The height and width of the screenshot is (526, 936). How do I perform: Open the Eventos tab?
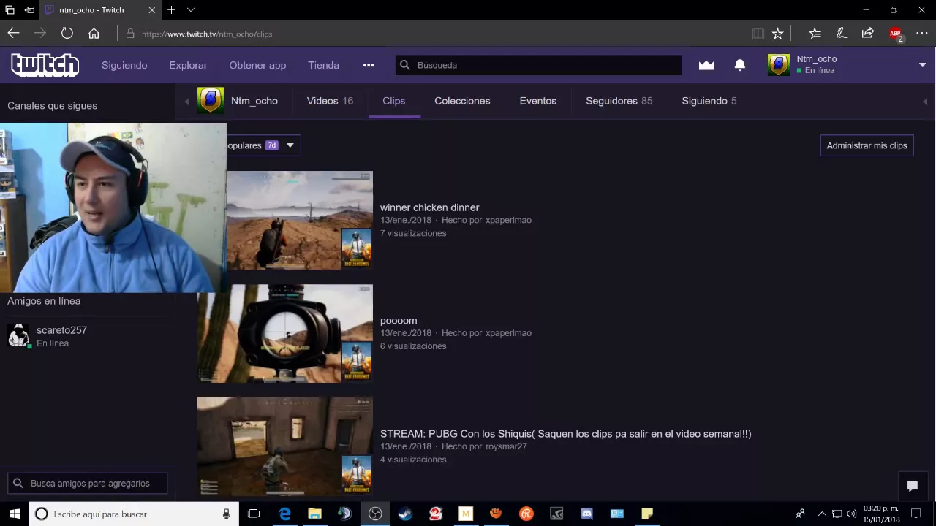(537, 101)
